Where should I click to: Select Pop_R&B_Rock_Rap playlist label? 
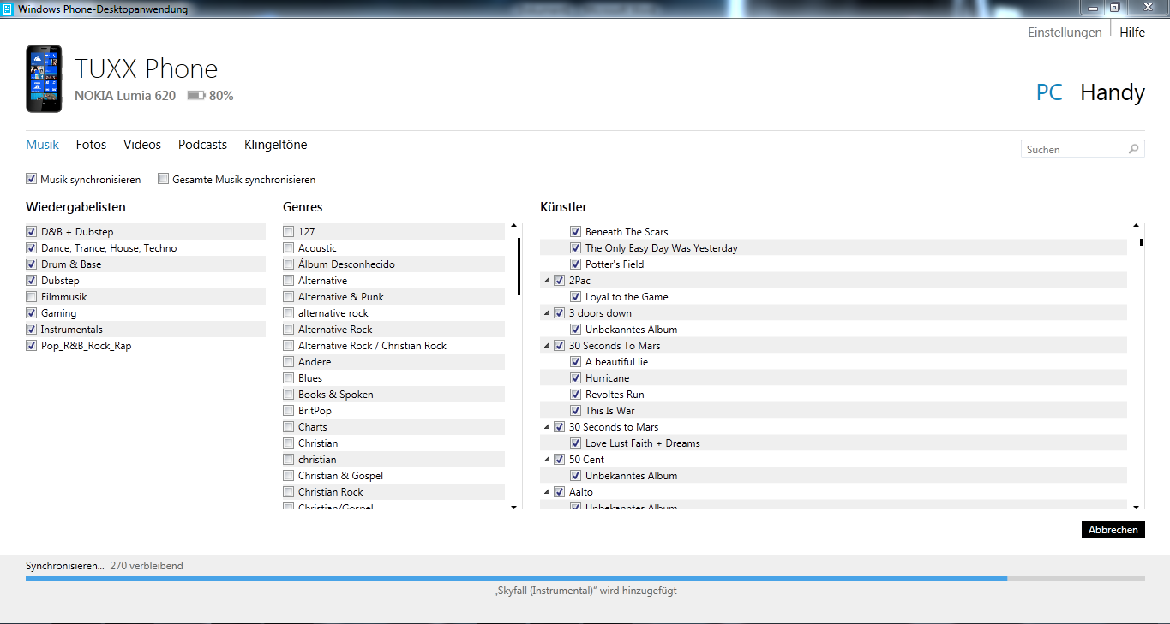[87, 346]
